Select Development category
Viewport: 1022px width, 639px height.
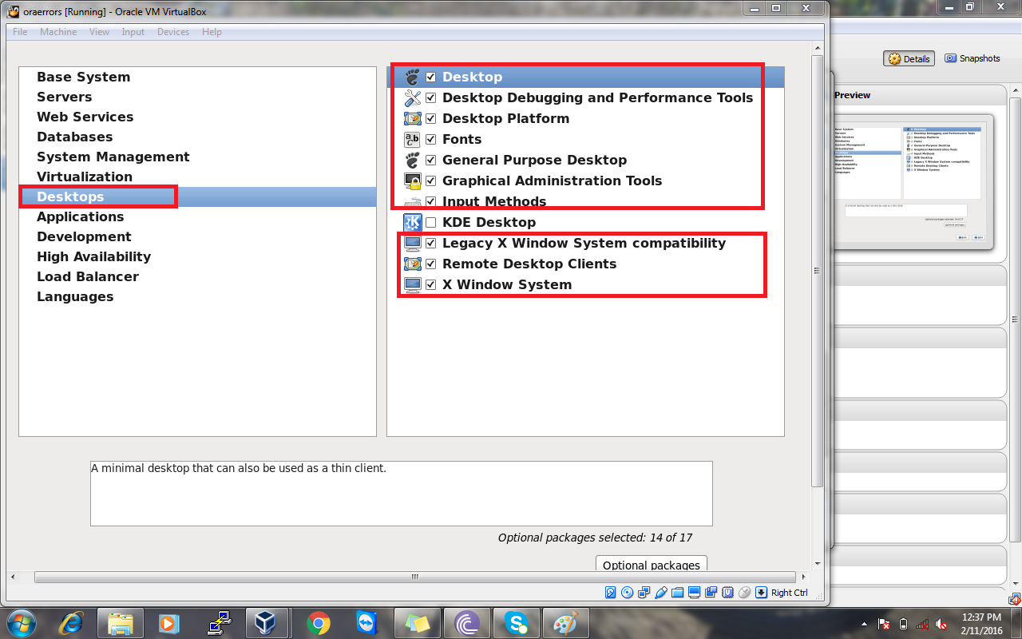click(x=84, y=236)
